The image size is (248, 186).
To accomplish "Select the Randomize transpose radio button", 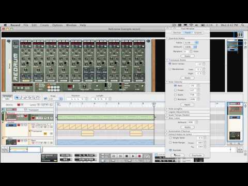I will [170, 69].
